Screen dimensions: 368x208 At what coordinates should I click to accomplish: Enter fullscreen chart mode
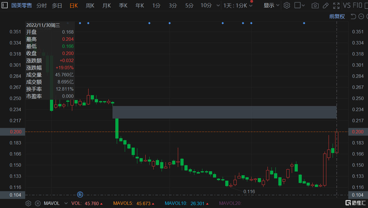point(336,5)
